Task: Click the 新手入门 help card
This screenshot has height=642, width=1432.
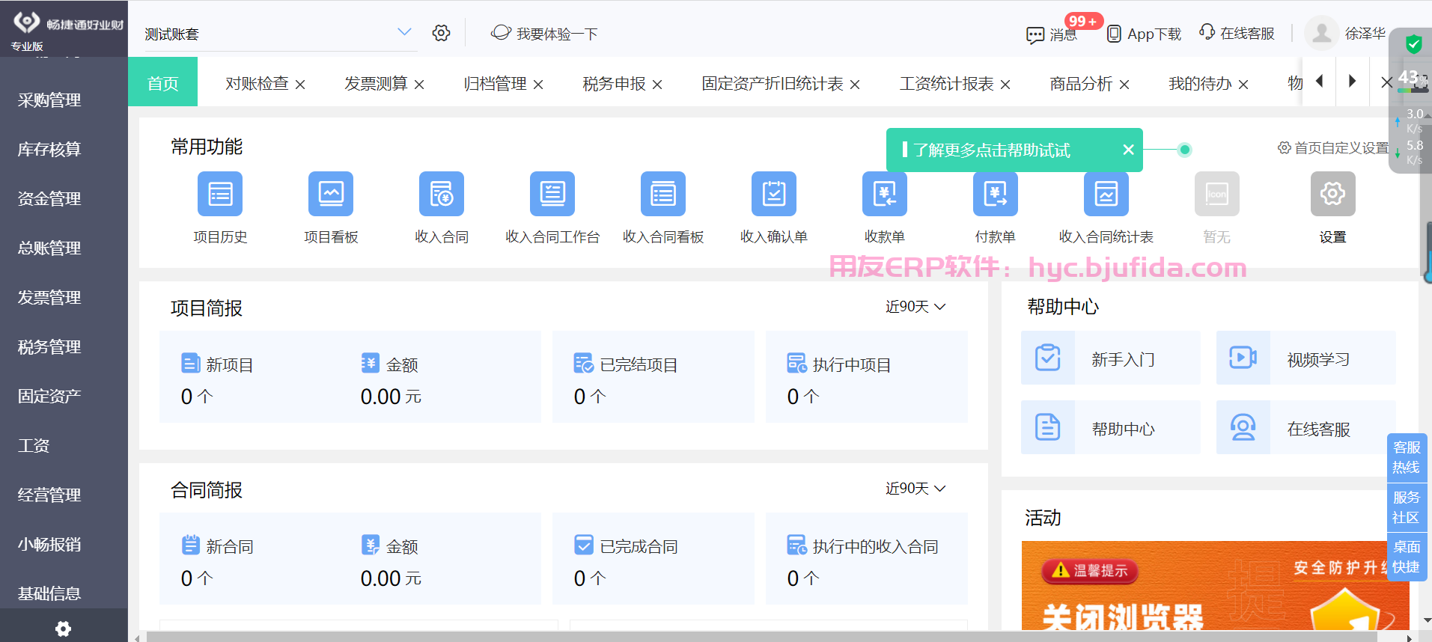Action: point(1111,358)
